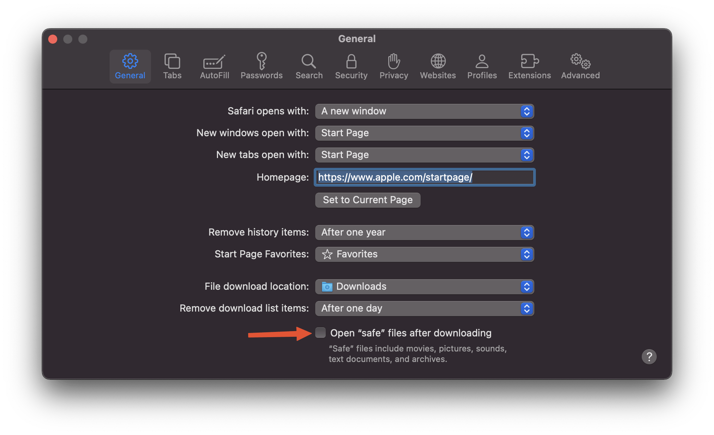Select the Search magnifier pane
714x435 pixels.
point(309,66)
